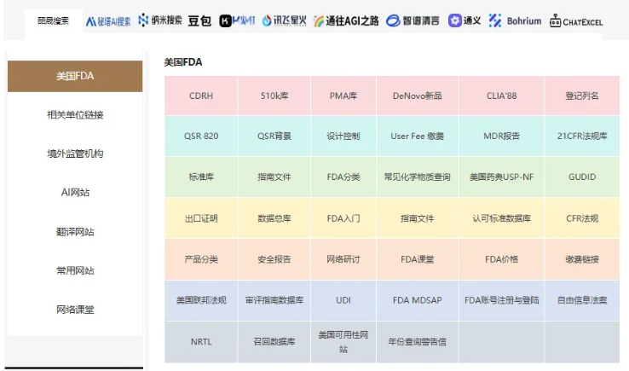
Task: Open 指南文件 in the green row
Action: (274, 177)
